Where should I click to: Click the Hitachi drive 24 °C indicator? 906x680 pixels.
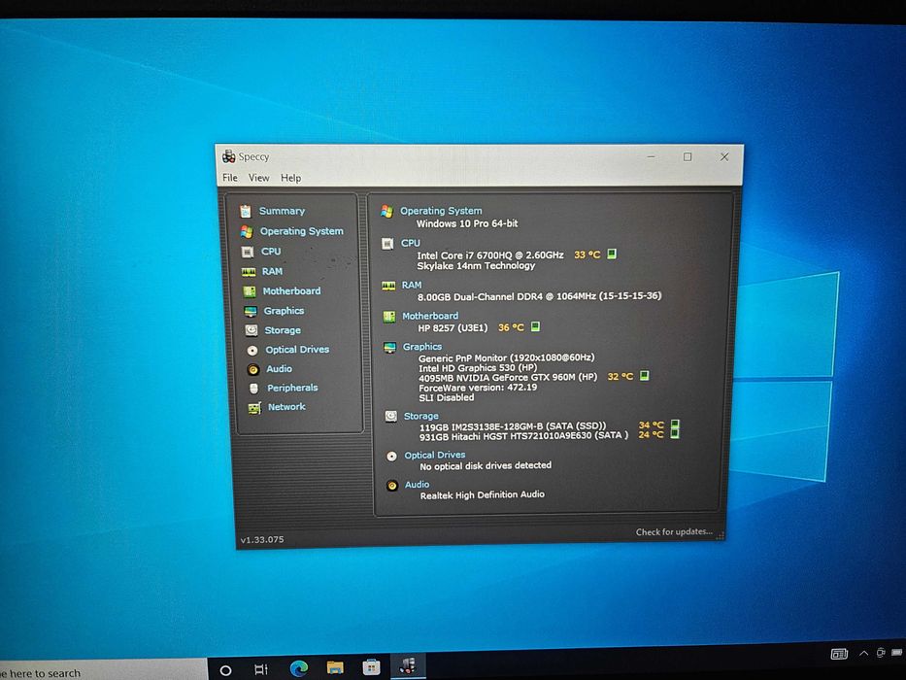click(x=674, y=433)
